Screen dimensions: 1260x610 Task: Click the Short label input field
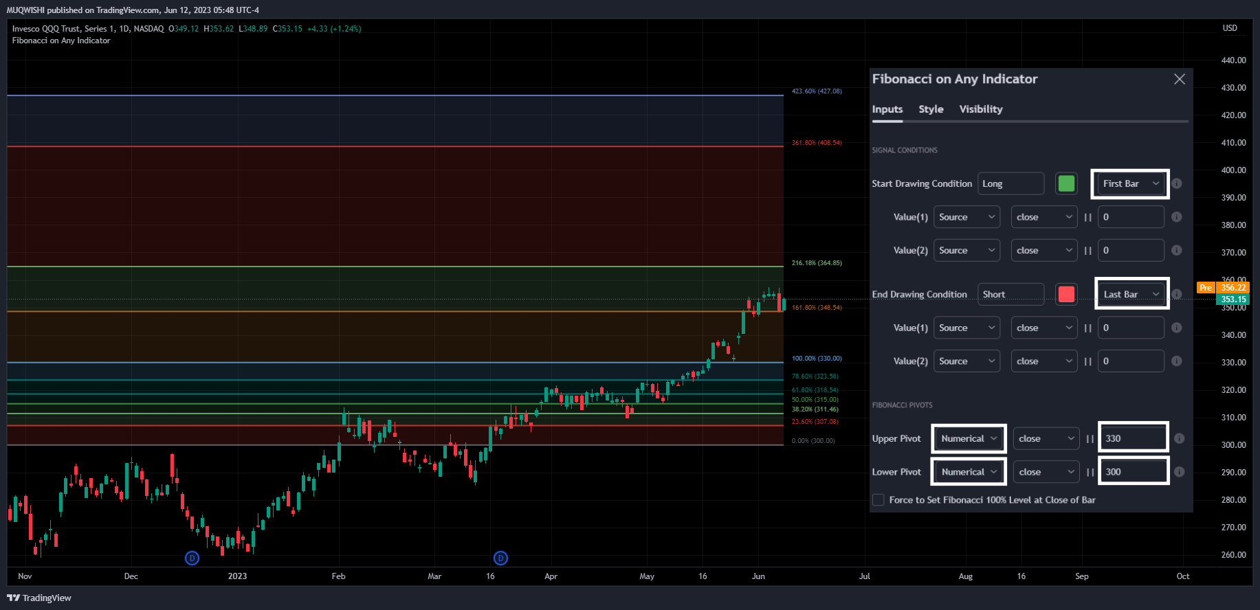1011,294
